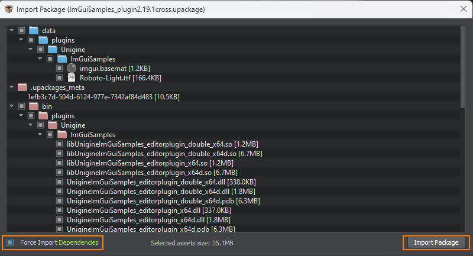Viewport: 473px width, 256px height.
Task: Click Selected assets size 35.1MB text
Action: pyautogui.click(x=192, y=243)
